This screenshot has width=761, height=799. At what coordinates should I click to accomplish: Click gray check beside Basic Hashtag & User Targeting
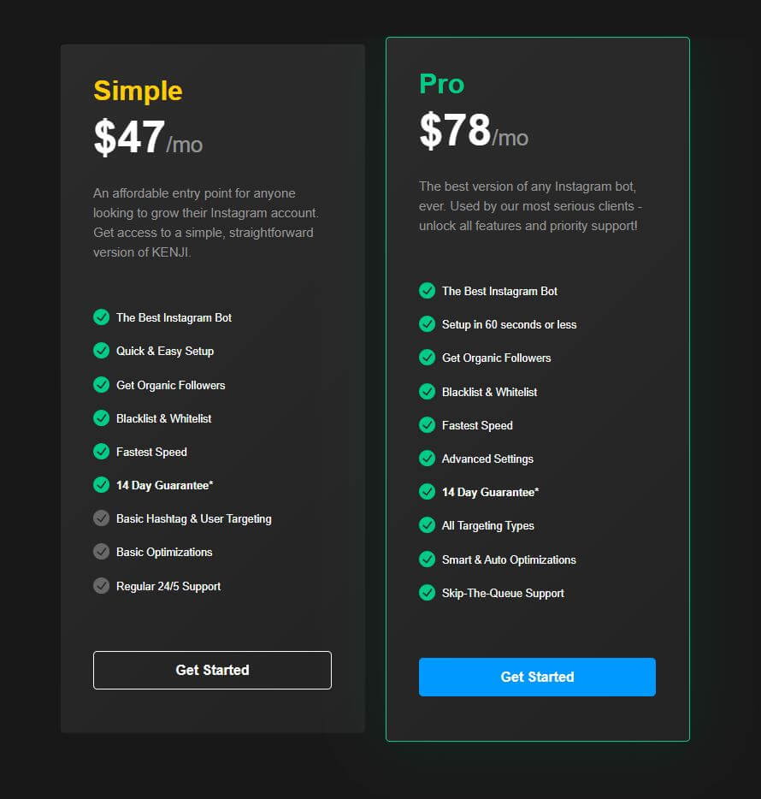pos(102,518)
